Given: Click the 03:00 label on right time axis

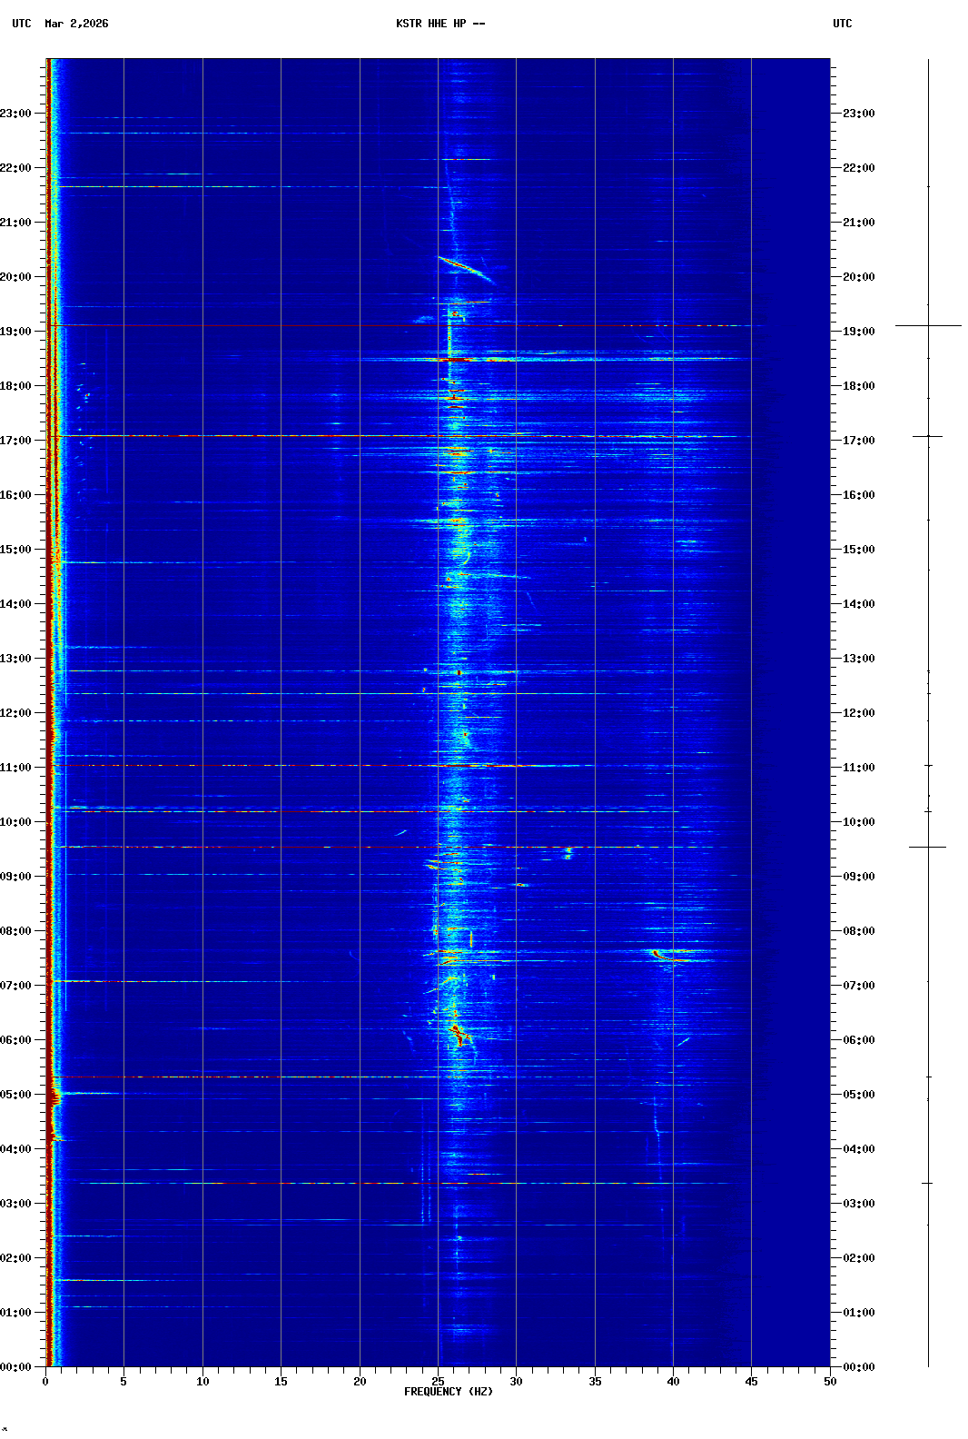Looking at the screenshot, I should pos(858,1204).
